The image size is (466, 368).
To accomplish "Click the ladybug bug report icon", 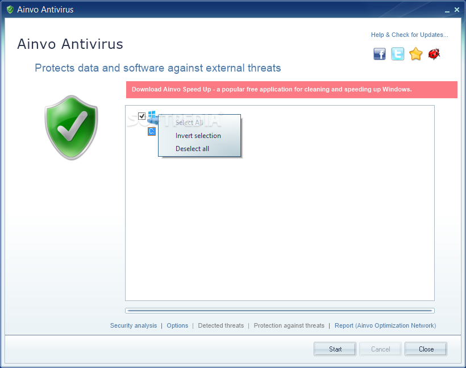I will click(x=434, y=54).
